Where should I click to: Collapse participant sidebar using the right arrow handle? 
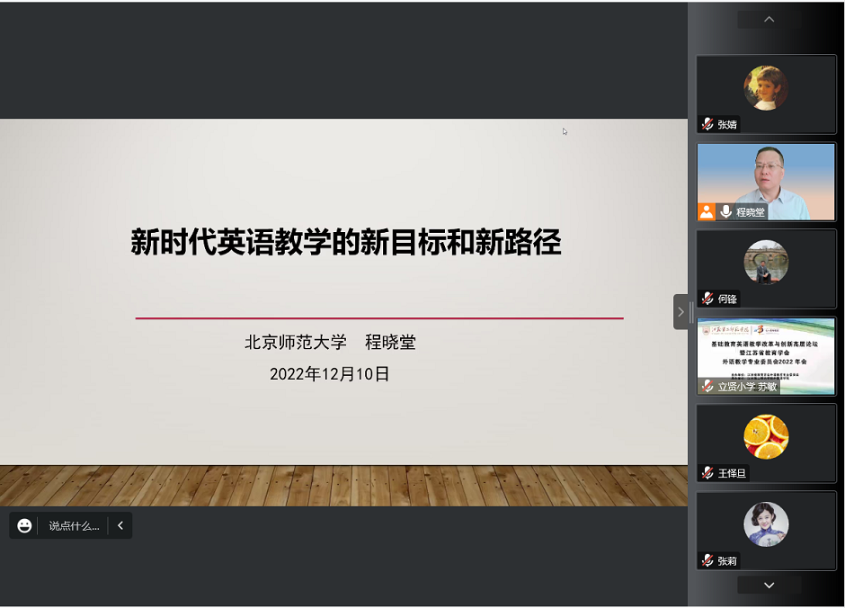[680, 312]
